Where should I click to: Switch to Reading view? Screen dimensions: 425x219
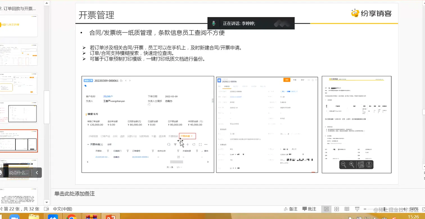pyautogui.click(x=347, y=209)
